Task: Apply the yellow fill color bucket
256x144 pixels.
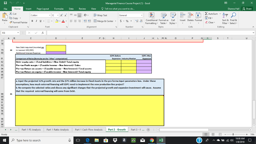Action: [x=57, y=21]
